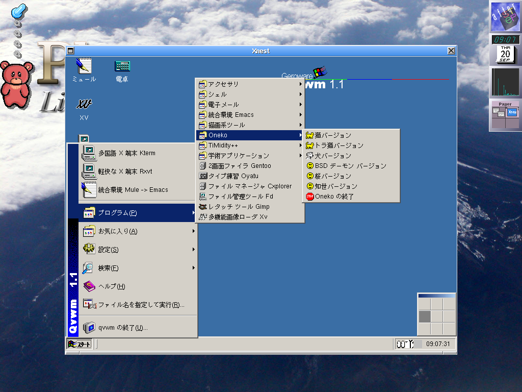Launch 多国語 X 端末 Kterm
522x392 pixels.
[x=138, y=153]
